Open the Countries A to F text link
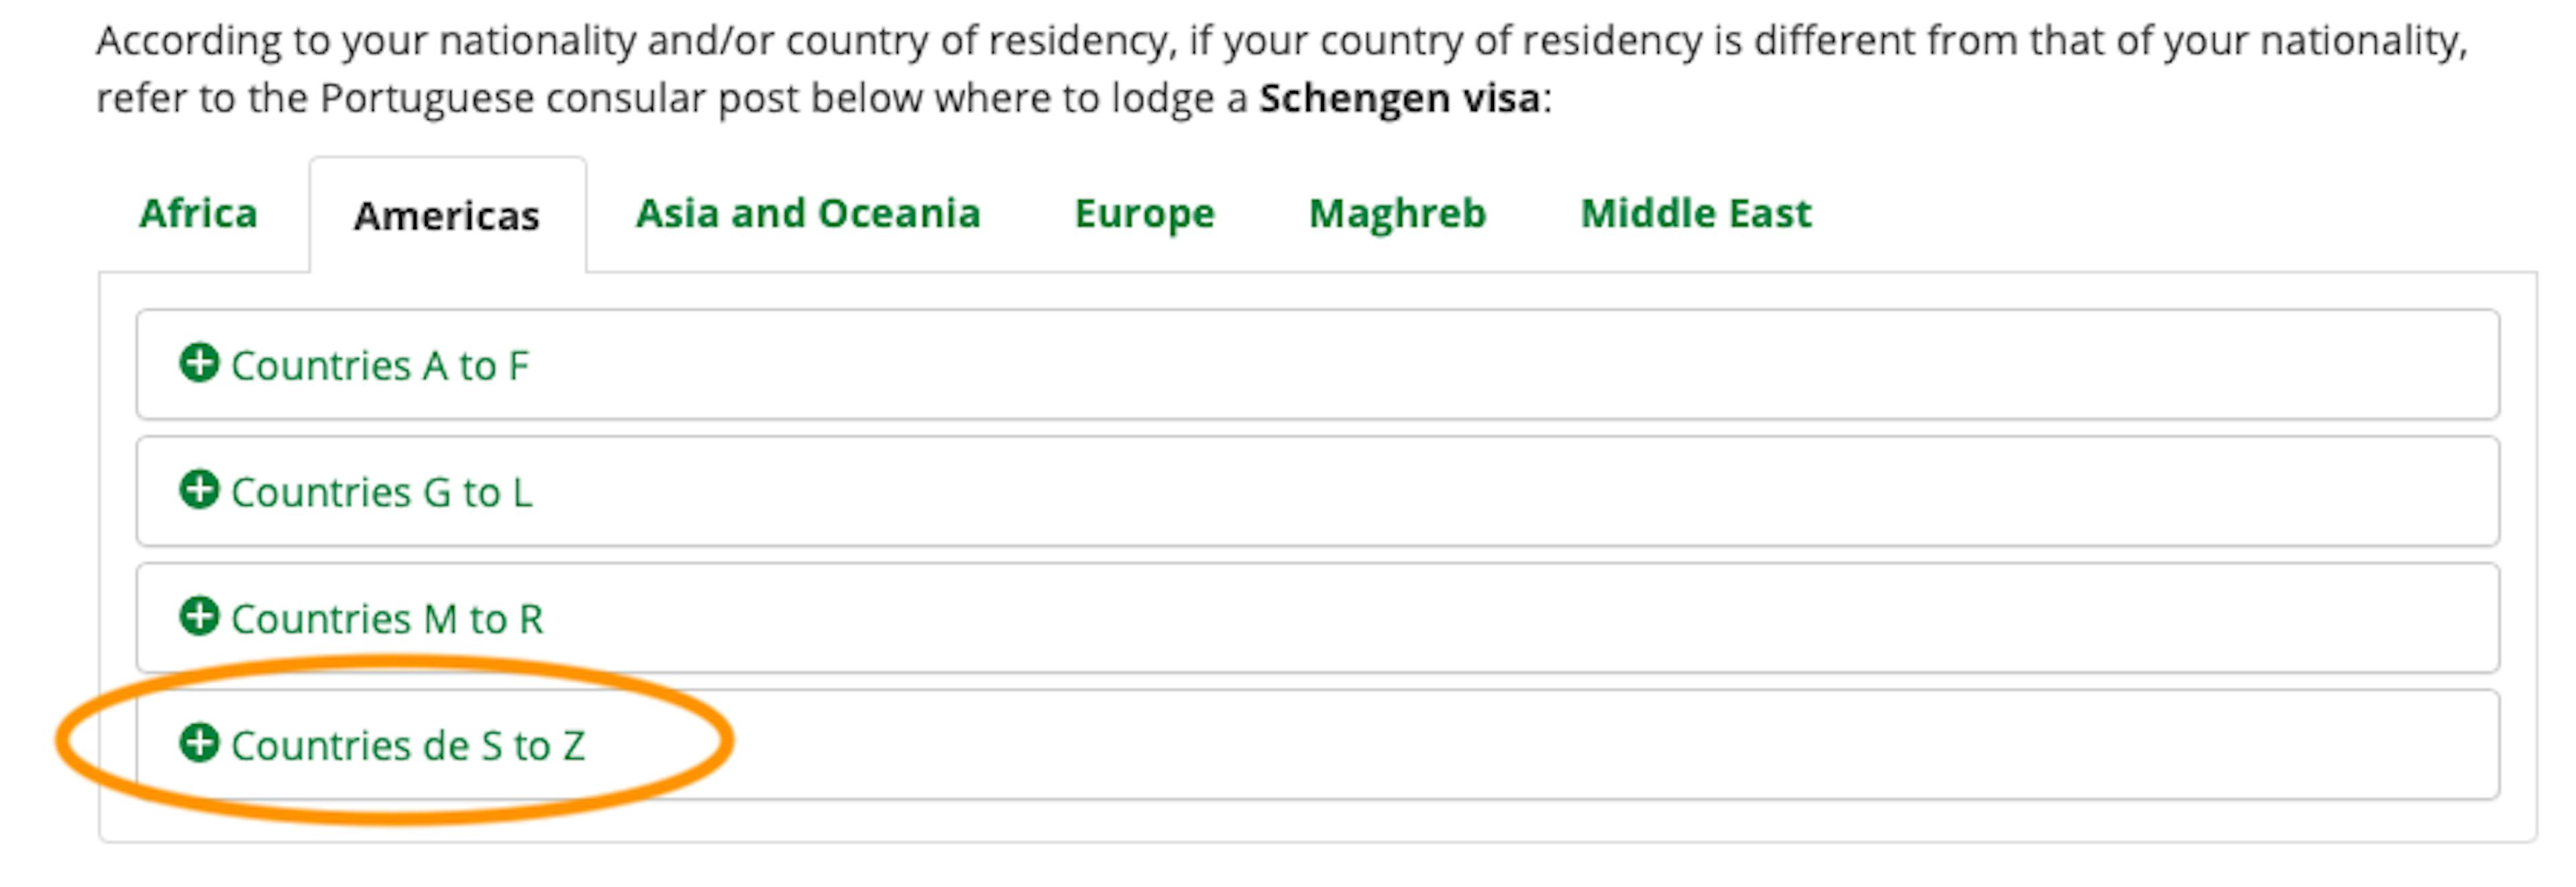The height and width of the screenshot is (887, 2576). click(x=379, y=365)
